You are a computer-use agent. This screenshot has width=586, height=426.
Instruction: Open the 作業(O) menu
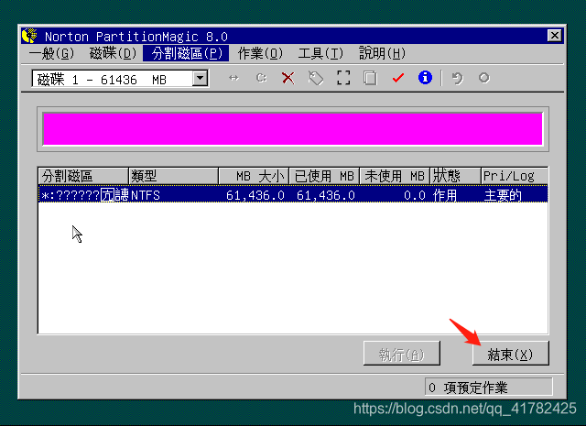click(260, 53)
